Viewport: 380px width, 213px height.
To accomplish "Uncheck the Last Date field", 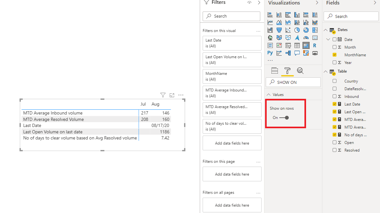I will coord(335,104).
